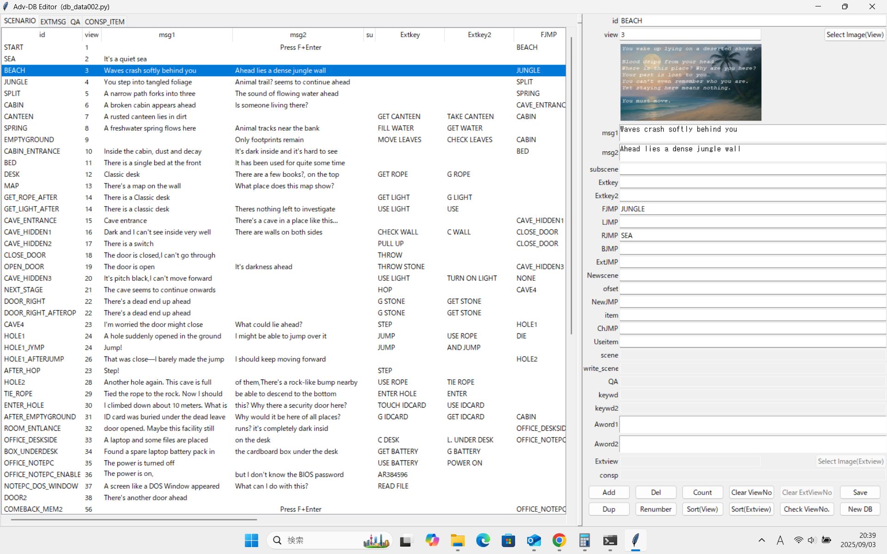Click the Windows Start button
The height and width of the screenshot is (554, 887).
click(x=251, y=540)
